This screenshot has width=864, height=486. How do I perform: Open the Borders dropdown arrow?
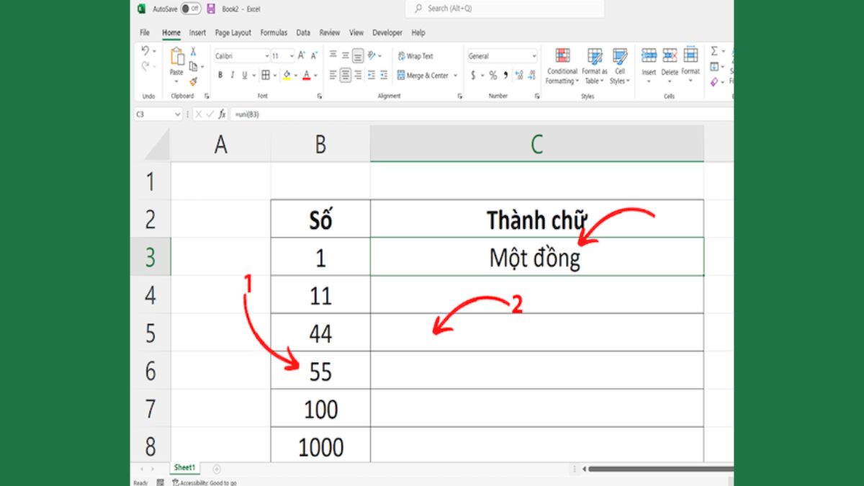pos(274,75)
